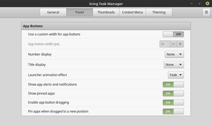212x126 pixels.
Task: Select the Theming tab
Action: (x=159, y=12)
